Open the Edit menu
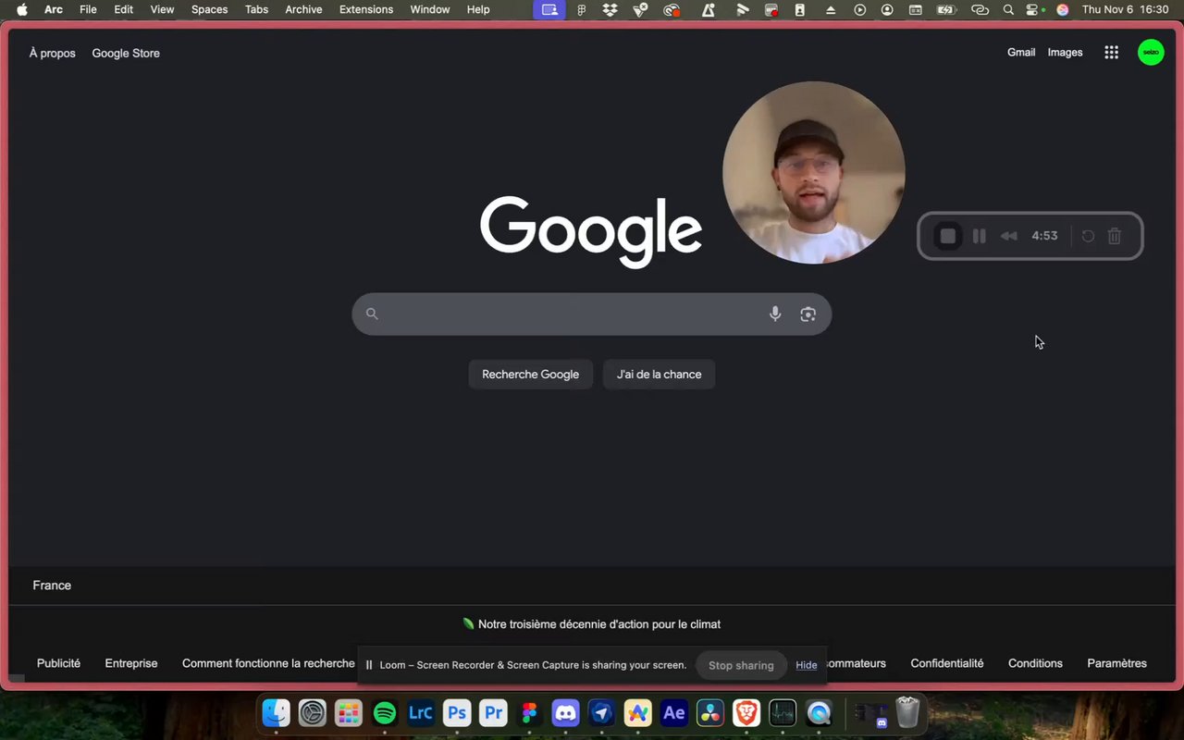The width and height of the screenshot is (1184, 740). click(124, 9)
